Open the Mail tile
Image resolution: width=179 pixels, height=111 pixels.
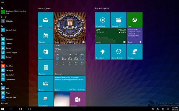pyautogui.click(x=46, y=20)
